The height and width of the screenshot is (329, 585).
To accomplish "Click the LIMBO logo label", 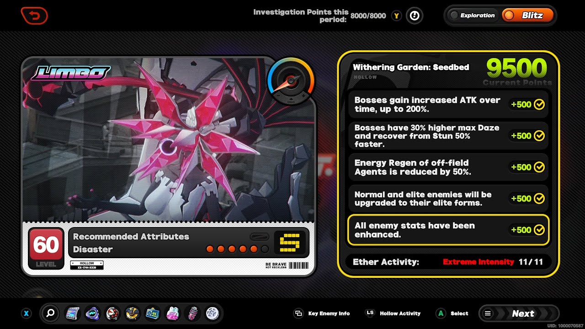I will click(x=71, y=73).
